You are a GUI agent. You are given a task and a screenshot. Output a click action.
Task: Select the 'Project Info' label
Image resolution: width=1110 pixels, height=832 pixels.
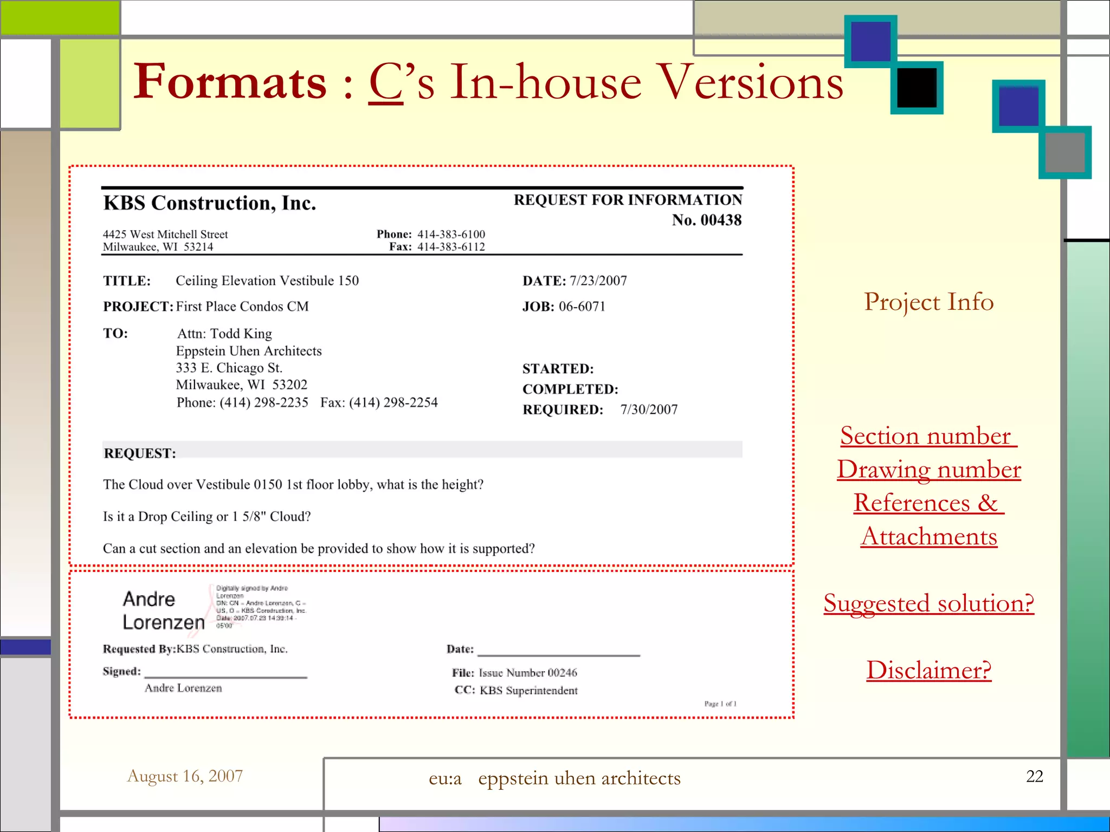[929, 302]
